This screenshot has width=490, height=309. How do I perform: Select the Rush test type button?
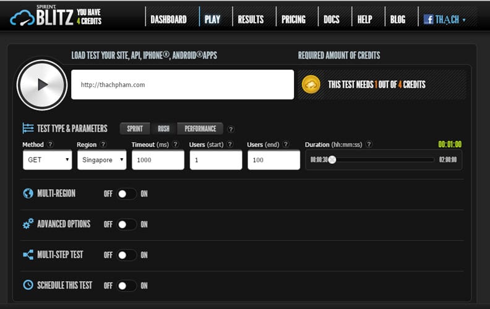(x=163, y=129)
